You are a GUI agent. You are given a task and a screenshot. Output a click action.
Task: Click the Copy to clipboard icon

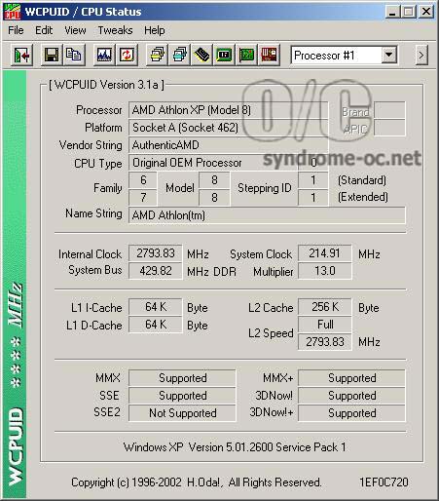74,55
